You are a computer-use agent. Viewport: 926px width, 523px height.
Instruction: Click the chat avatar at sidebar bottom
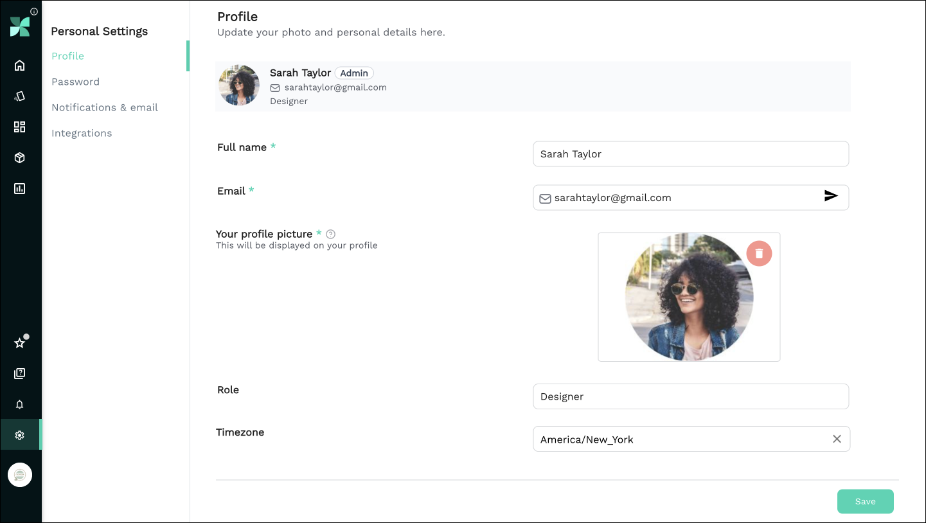coord(20,475)
